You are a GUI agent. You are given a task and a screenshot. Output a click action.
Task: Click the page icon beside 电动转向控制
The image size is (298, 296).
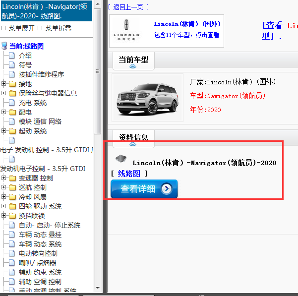tap(12, 253)
